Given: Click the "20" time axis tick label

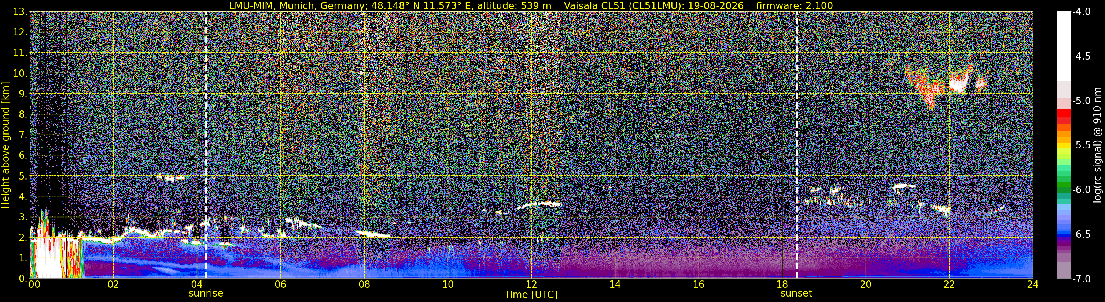Looking at the screenshot, I should pyautogui.click(x=866, y=284).
